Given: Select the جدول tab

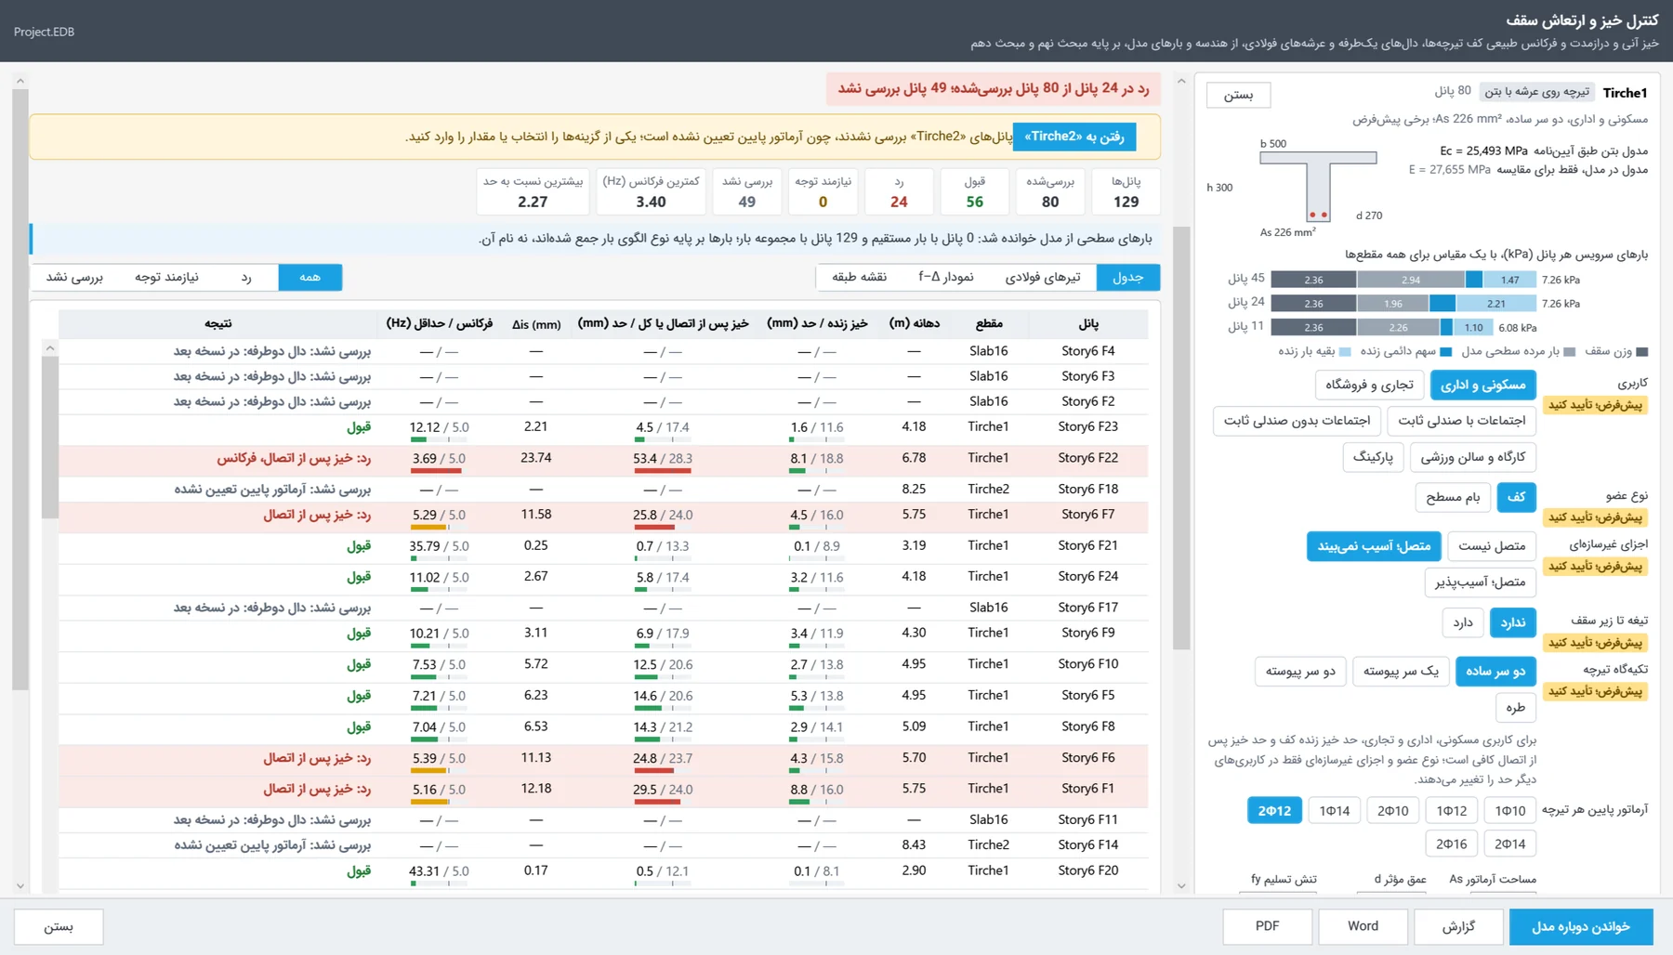Looking at the screenshot, I should (x=1127, y=277).
